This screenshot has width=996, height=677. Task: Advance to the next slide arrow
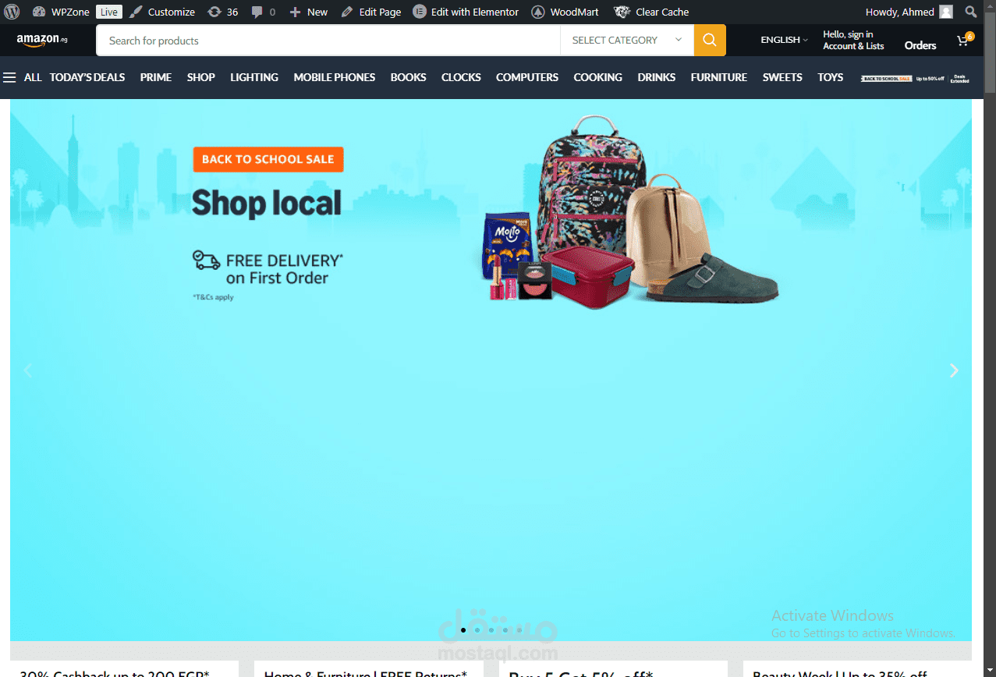(x=954, y=370)
